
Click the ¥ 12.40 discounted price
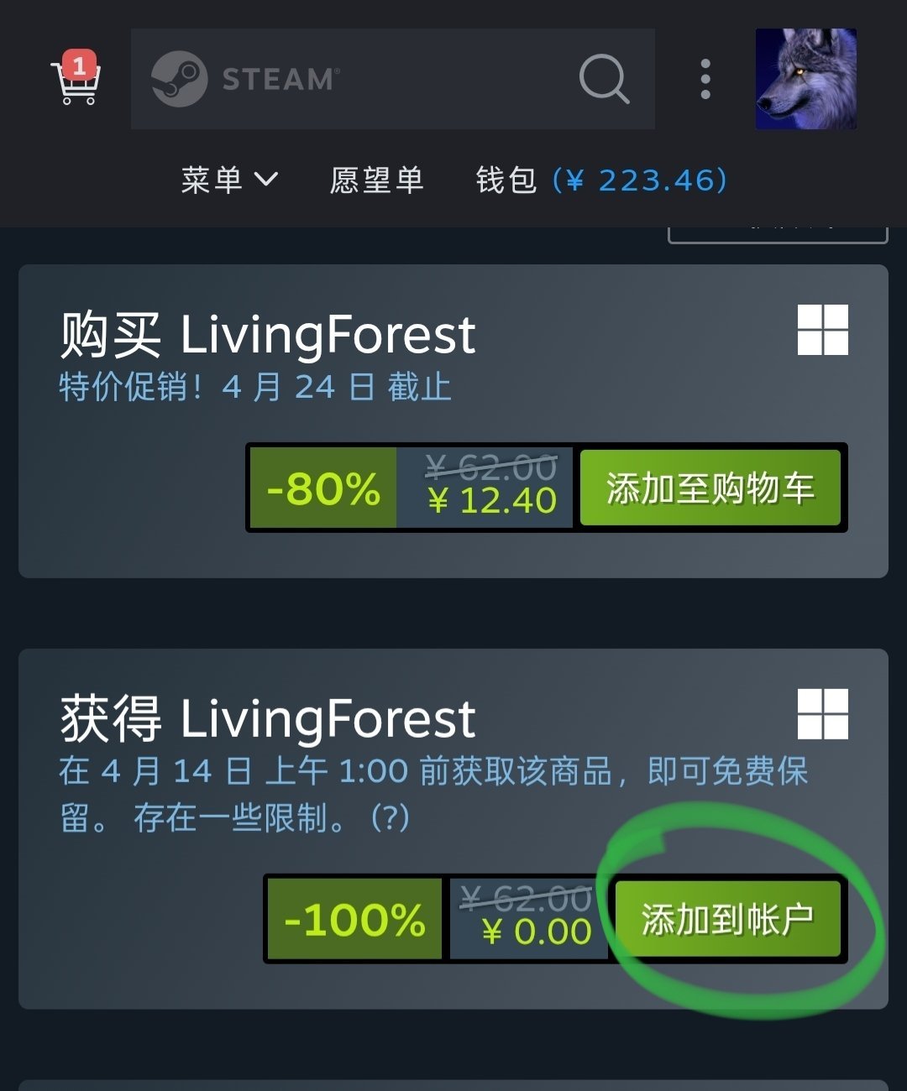point(492,501)
